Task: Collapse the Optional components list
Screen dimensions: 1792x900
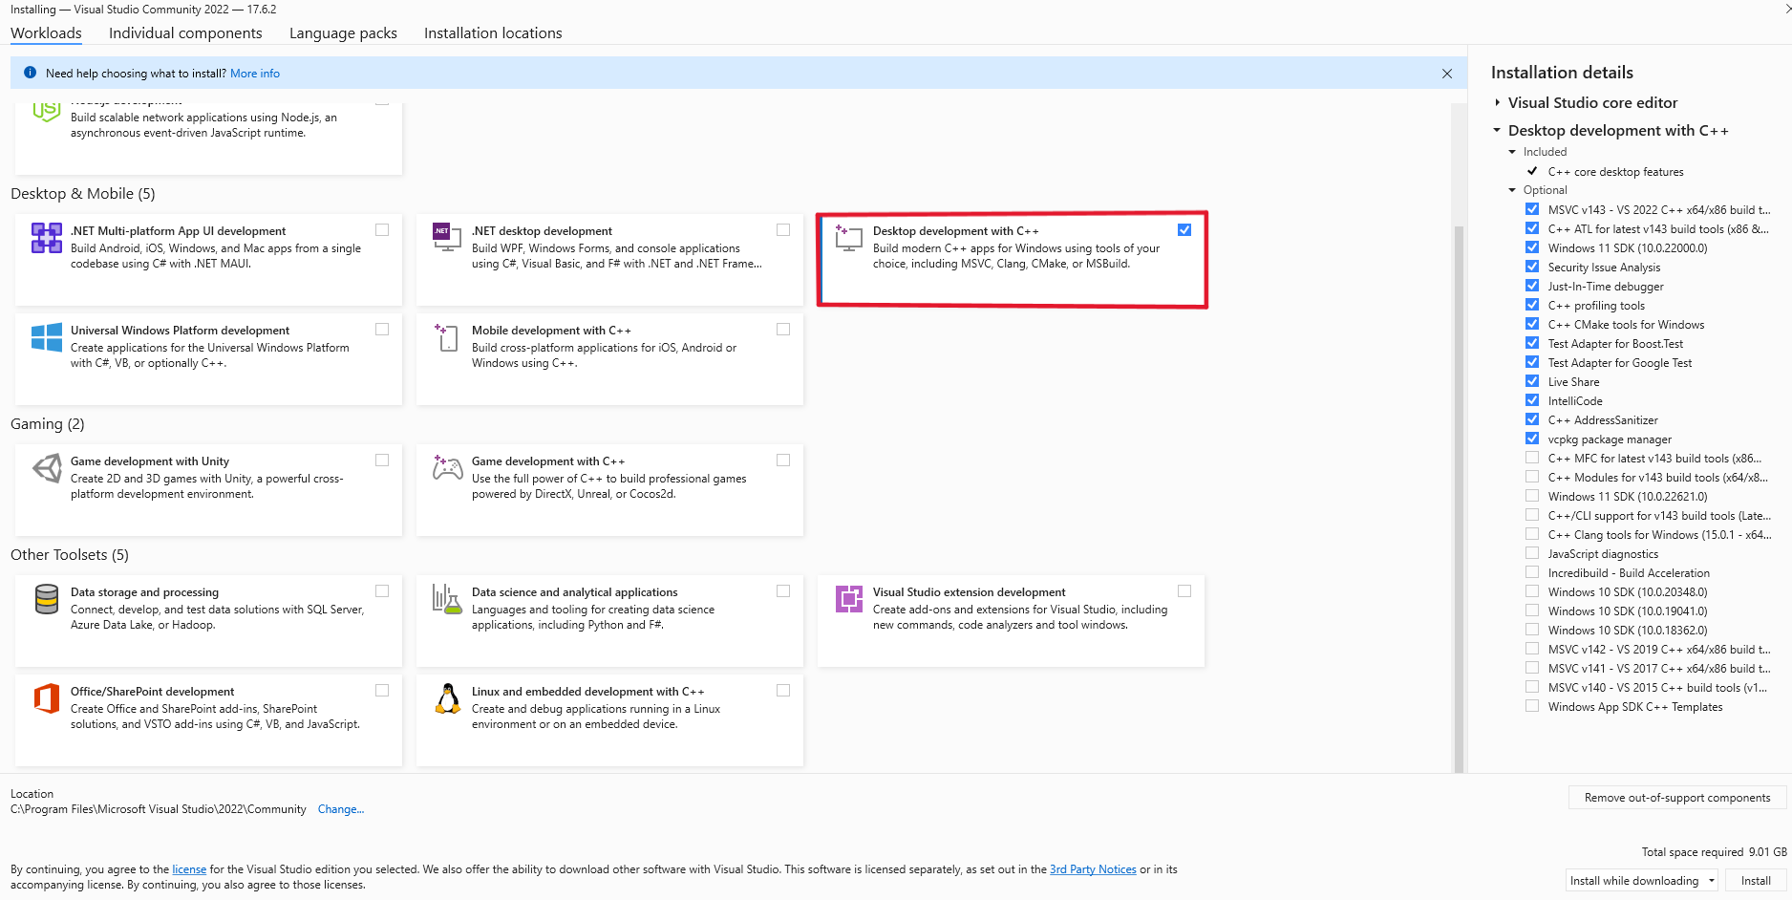Action: coord(1513,189)
